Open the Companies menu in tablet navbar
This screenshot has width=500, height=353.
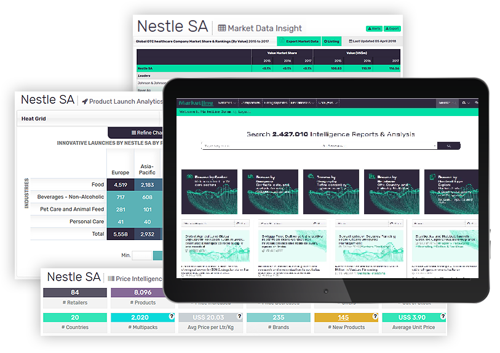(x=251, y=103)
